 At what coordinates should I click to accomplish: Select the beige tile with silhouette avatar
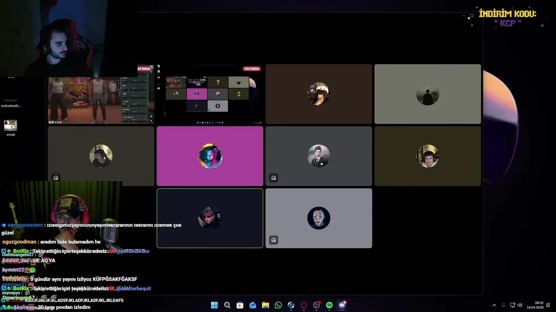[427, 94]
